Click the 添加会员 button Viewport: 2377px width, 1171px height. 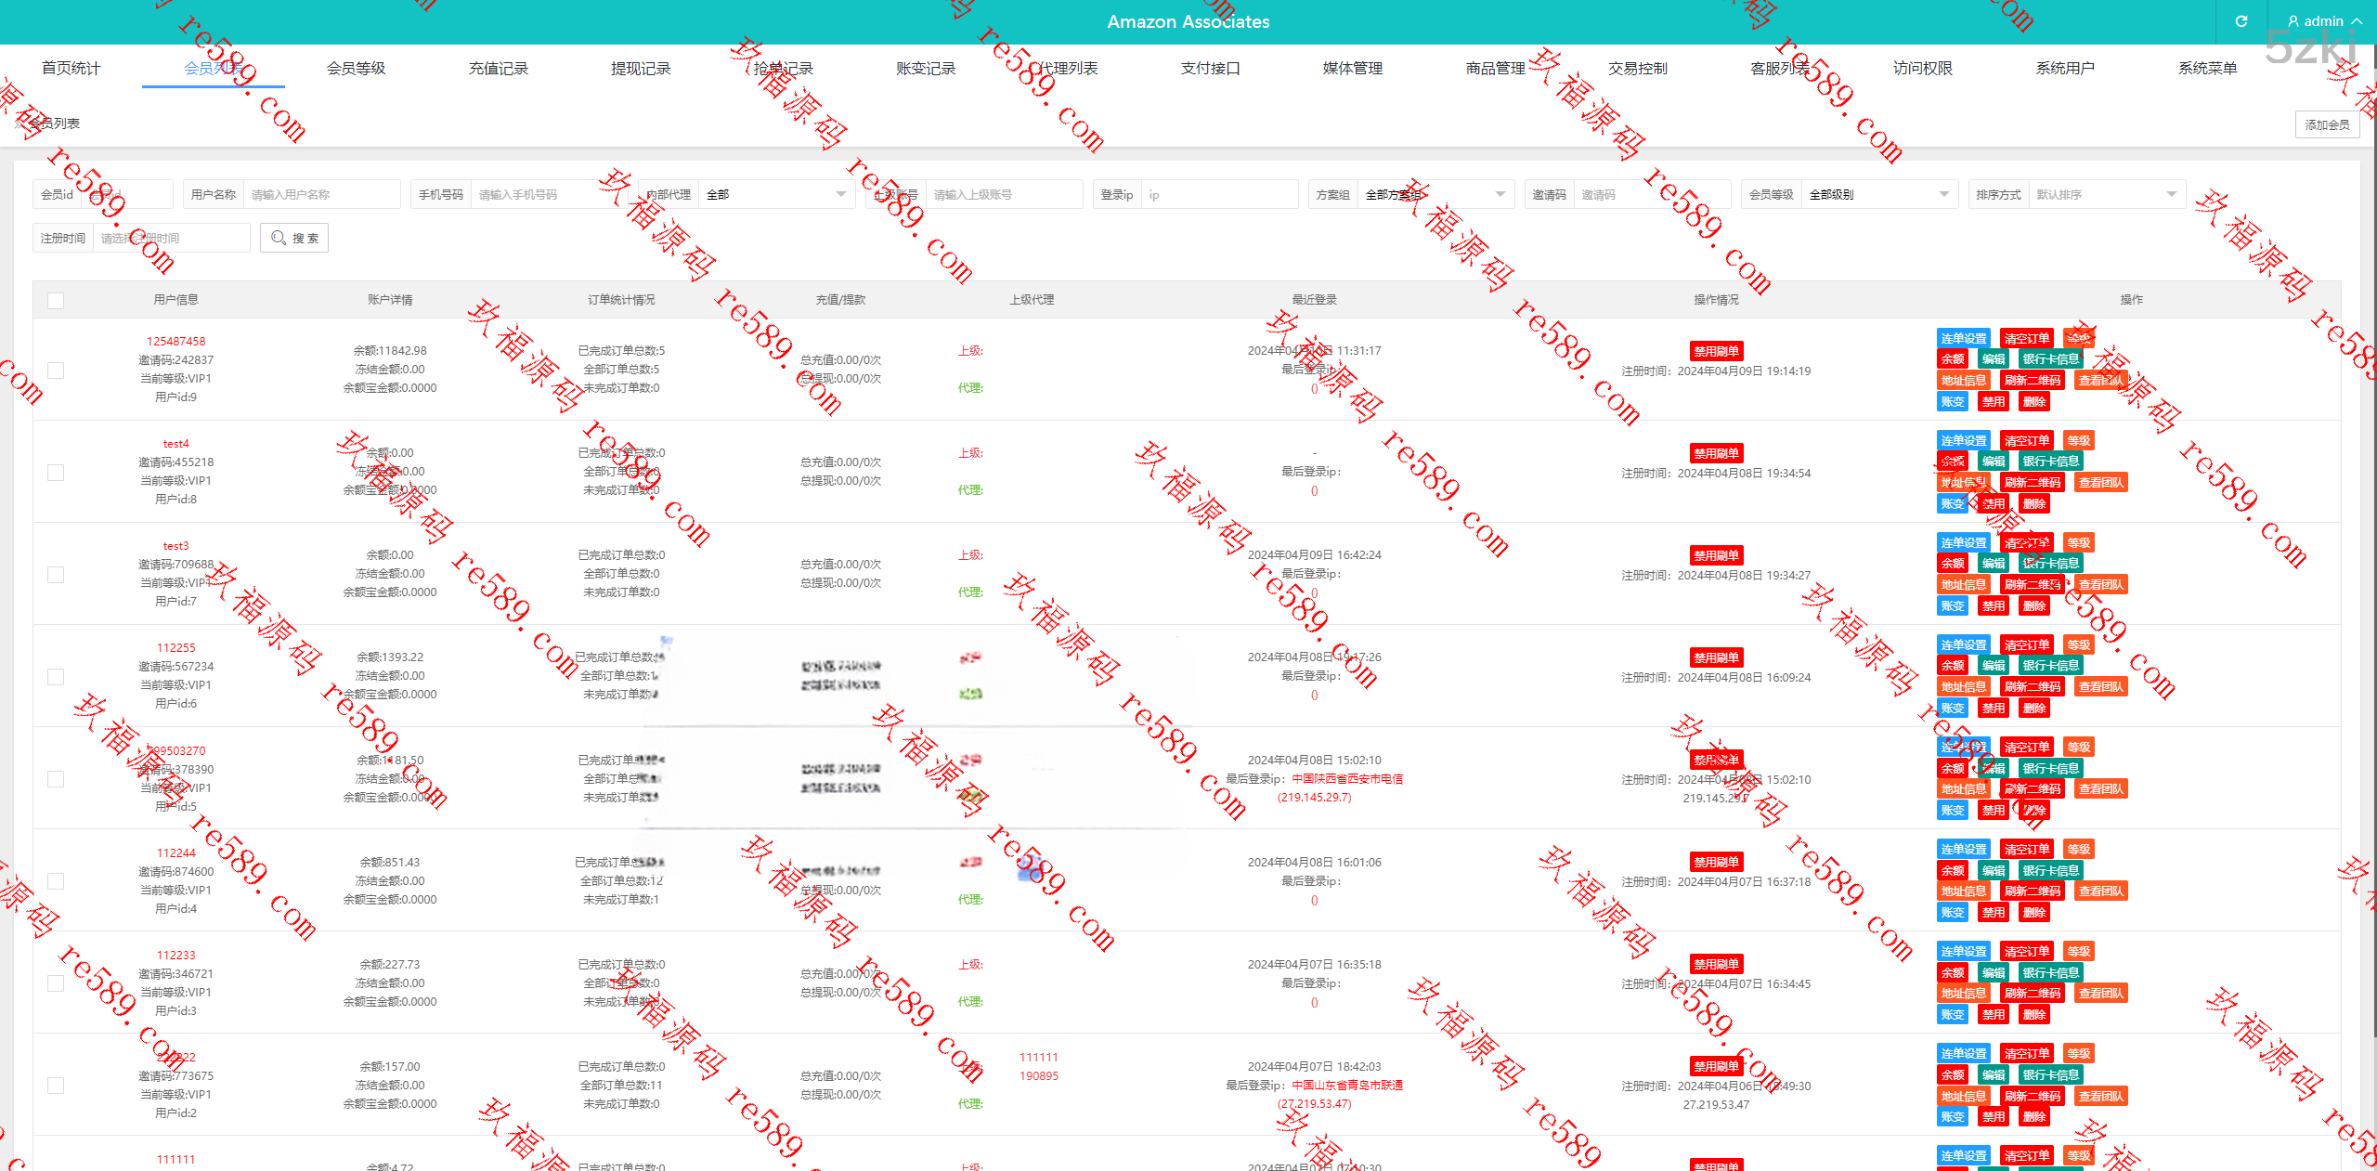tap(2327, 125)
